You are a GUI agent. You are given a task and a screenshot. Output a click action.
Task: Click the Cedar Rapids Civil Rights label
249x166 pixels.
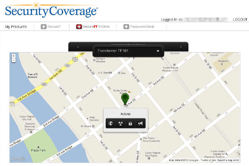(152, 154)
